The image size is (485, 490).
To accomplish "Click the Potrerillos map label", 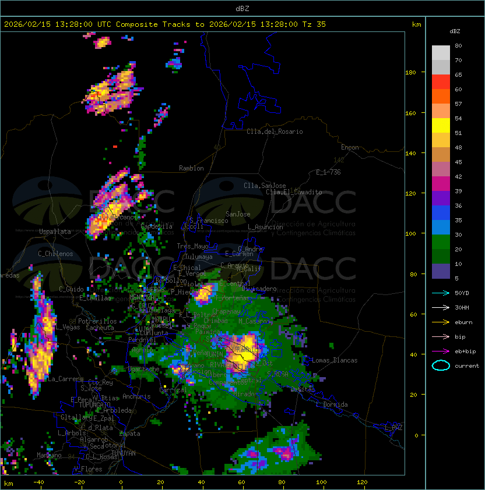I will pyautogui.click(x=97, y=321).
